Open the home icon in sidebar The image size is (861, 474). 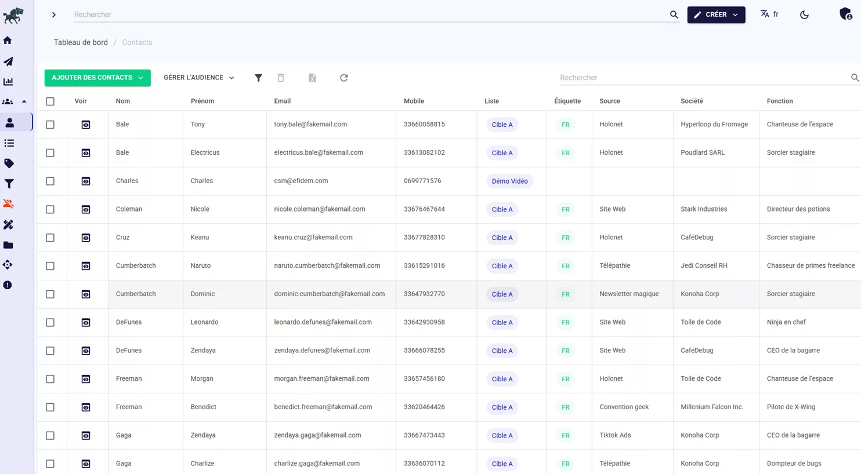pyautogui.click(x=8, y=41)
